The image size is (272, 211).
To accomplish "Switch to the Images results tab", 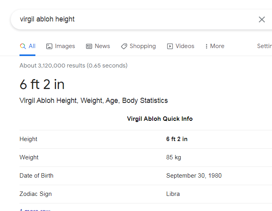I will [x=60, y=46].
